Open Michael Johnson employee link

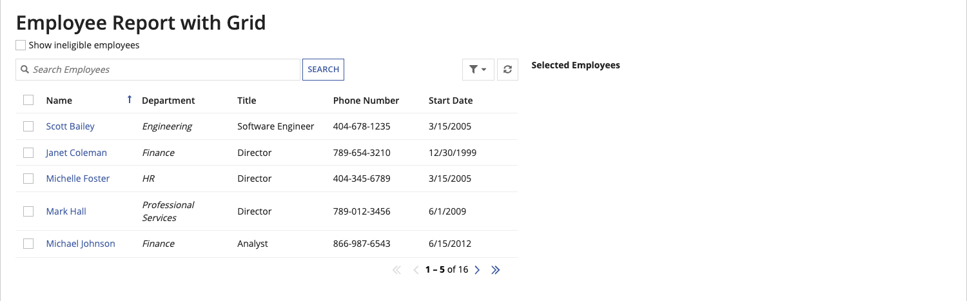pos(81,244)
